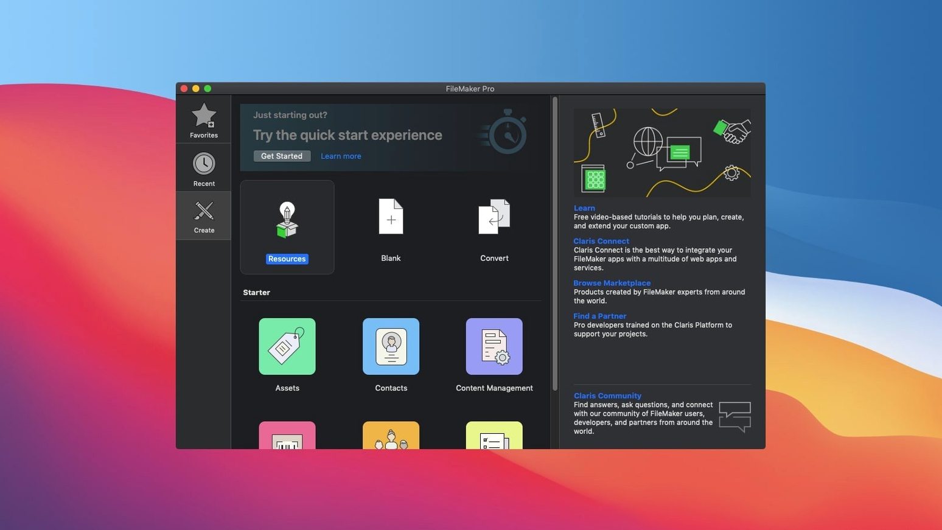Close the FileMaker Pro window
Viewport: 942px width, 530px height.
point(184,89)
